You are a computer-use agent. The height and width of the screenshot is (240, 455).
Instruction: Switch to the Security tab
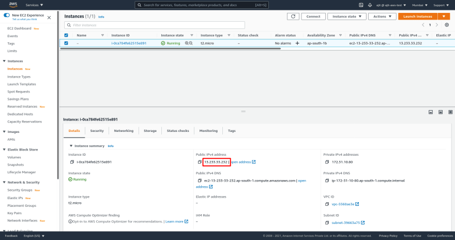coord(97,130)
